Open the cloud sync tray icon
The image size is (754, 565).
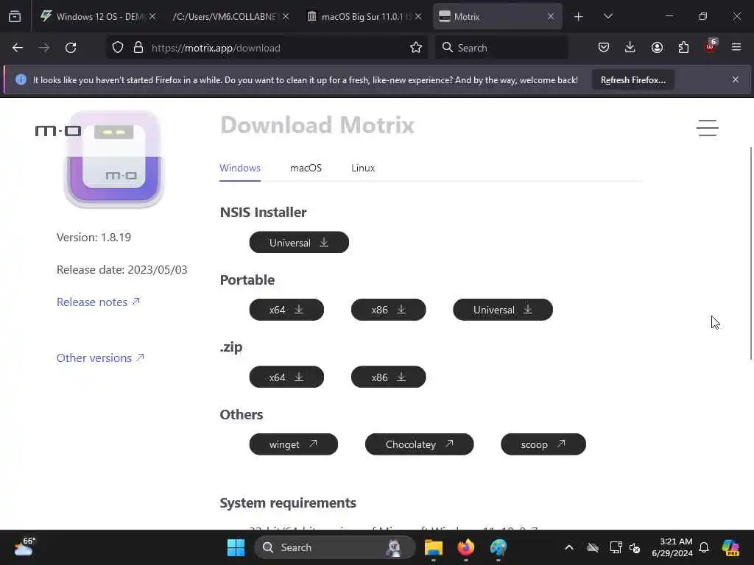pos(593,547)
